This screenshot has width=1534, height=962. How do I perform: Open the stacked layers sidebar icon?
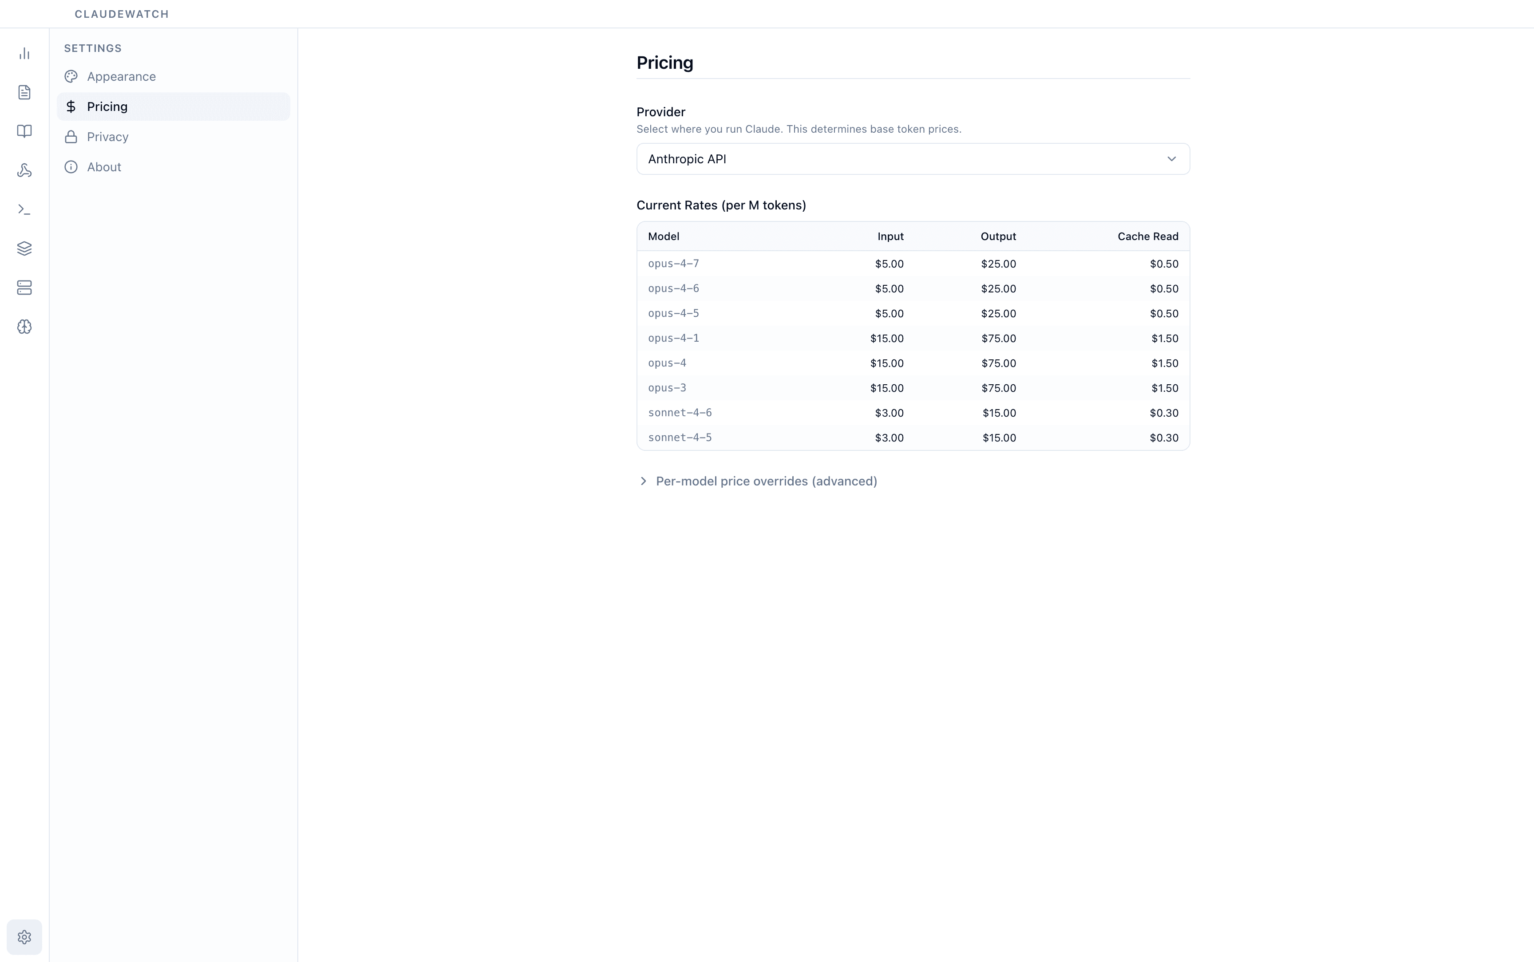24,248
